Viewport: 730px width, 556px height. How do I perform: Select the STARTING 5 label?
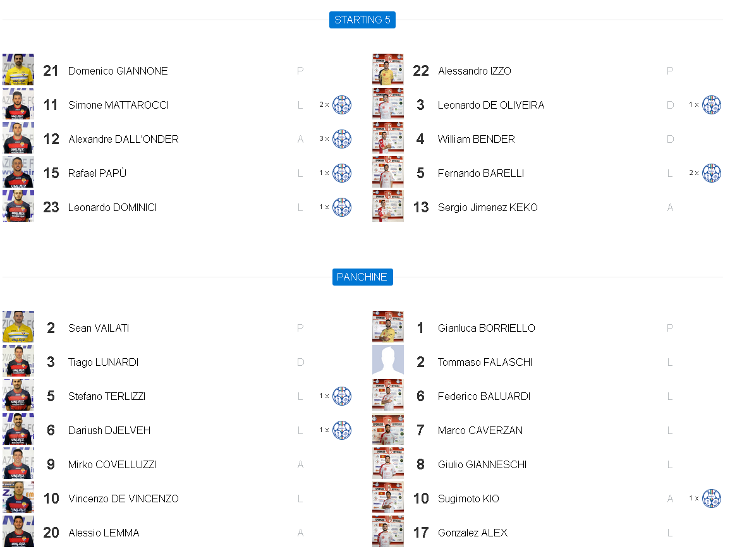pos(362,20)
